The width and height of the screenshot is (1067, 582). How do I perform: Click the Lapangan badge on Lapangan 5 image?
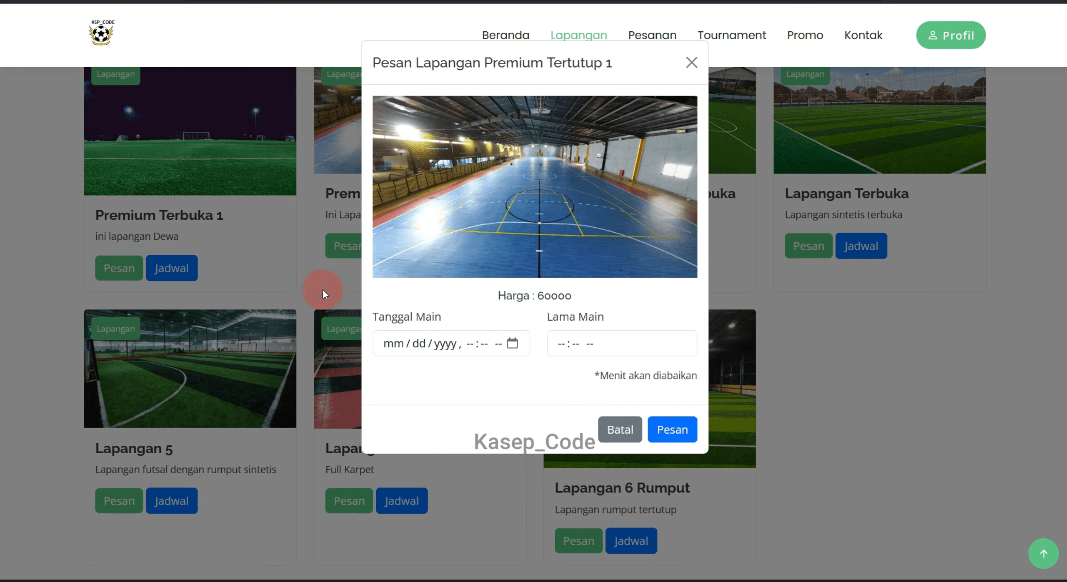tap(116, 329)
